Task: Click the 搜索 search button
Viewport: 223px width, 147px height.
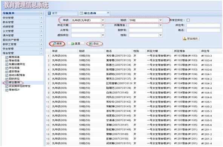Action: 57,44
